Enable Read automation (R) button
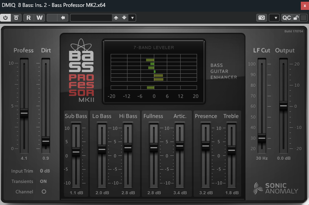 click(x=29, y=18)
